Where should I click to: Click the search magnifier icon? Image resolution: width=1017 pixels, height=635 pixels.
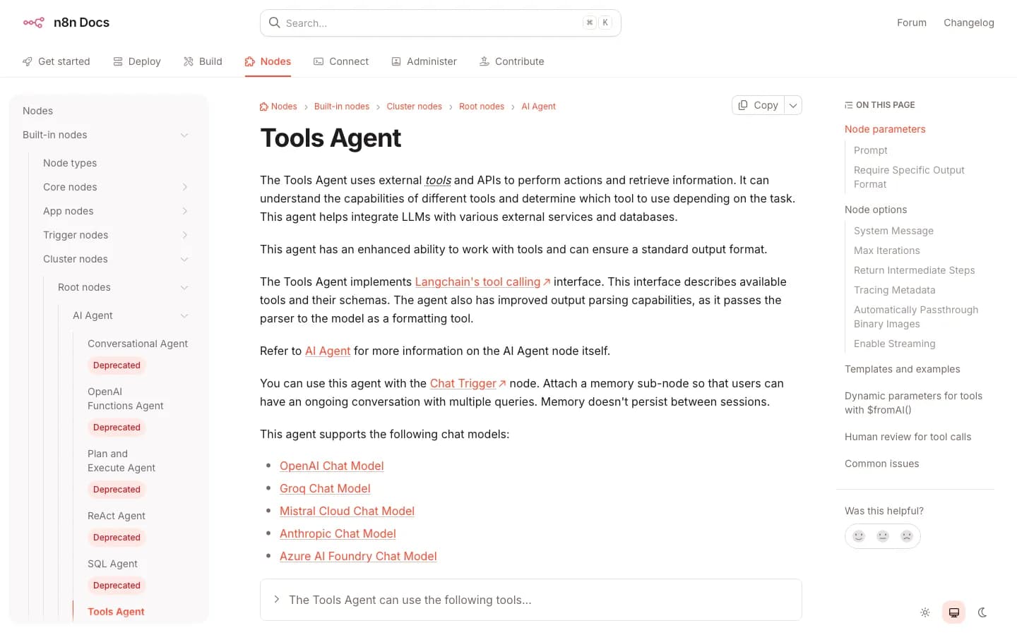pos(274,23)
